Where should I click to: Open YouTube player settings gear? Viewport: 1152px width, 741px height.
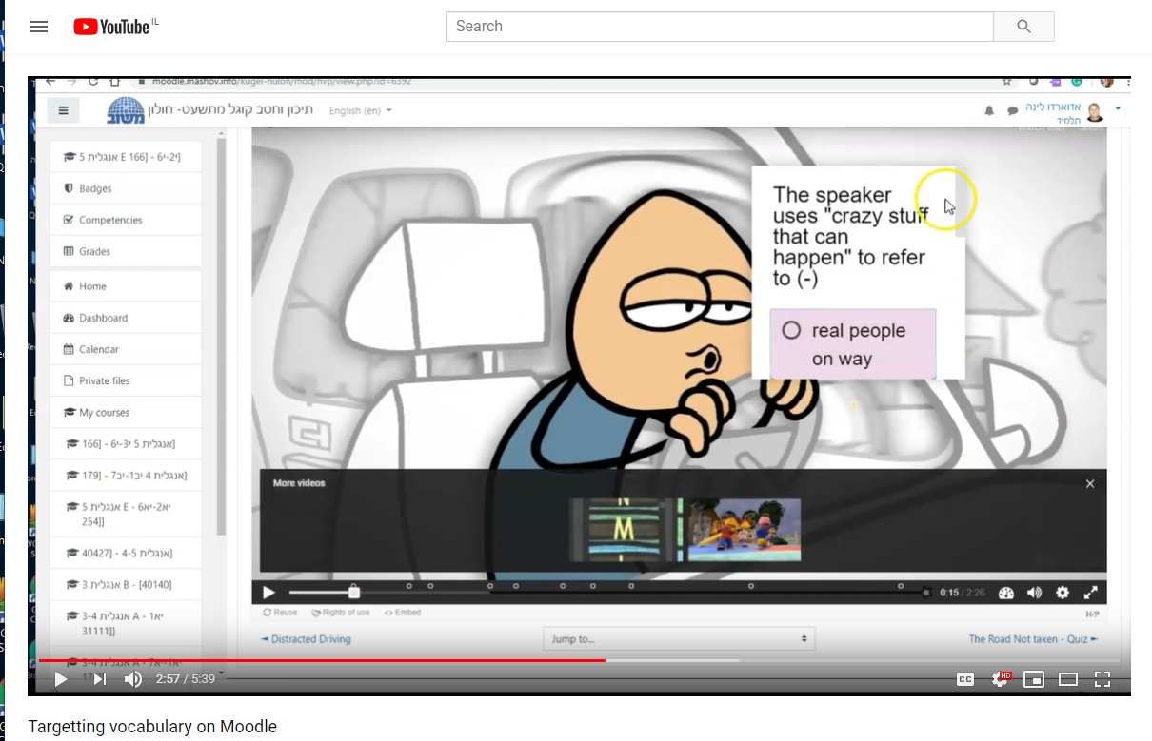point(1001,679)
